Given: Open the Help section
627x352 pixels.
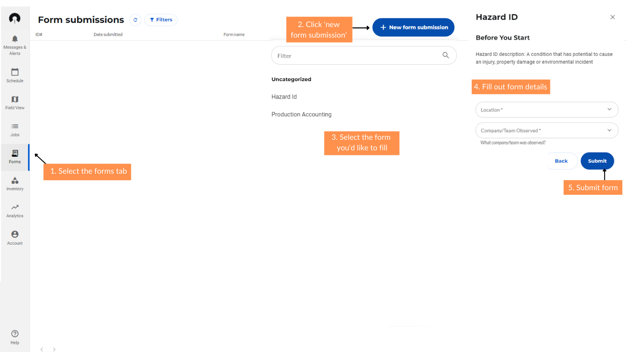Looking at the screenshot, I should [15, 336].
